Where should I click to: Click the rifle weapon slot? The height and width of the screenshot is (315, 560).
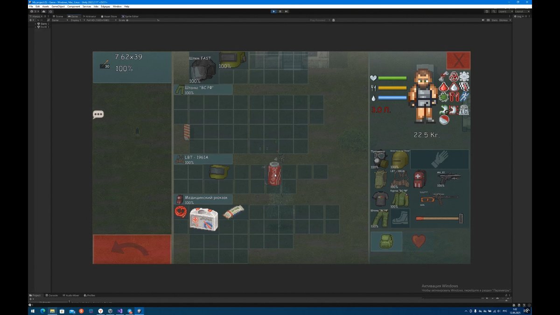pos(440,198)
